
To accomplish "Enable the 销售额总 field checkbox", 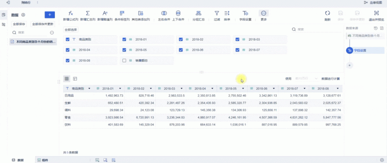I will (124, 60).
